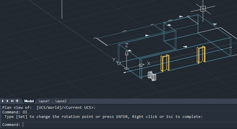Add a new layout with plus icon
Screen dimensions: 237x129
(x=17, y=101)
